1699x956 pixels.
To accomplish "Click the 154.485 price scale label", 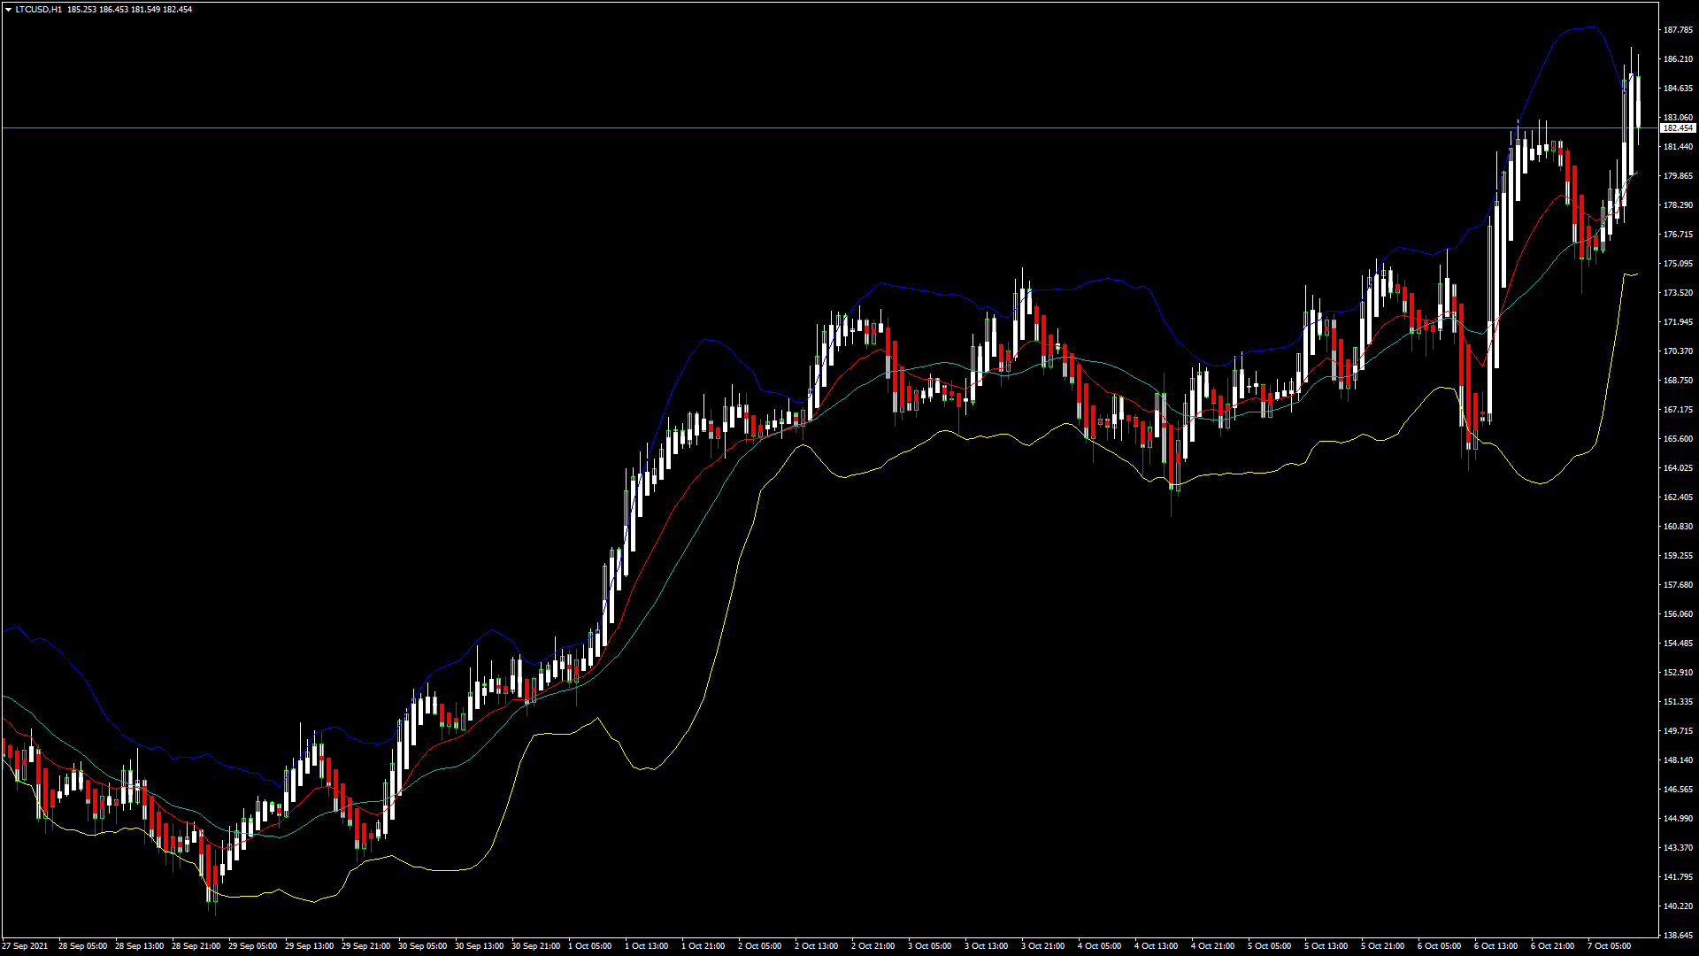I will pos(1678,644).
